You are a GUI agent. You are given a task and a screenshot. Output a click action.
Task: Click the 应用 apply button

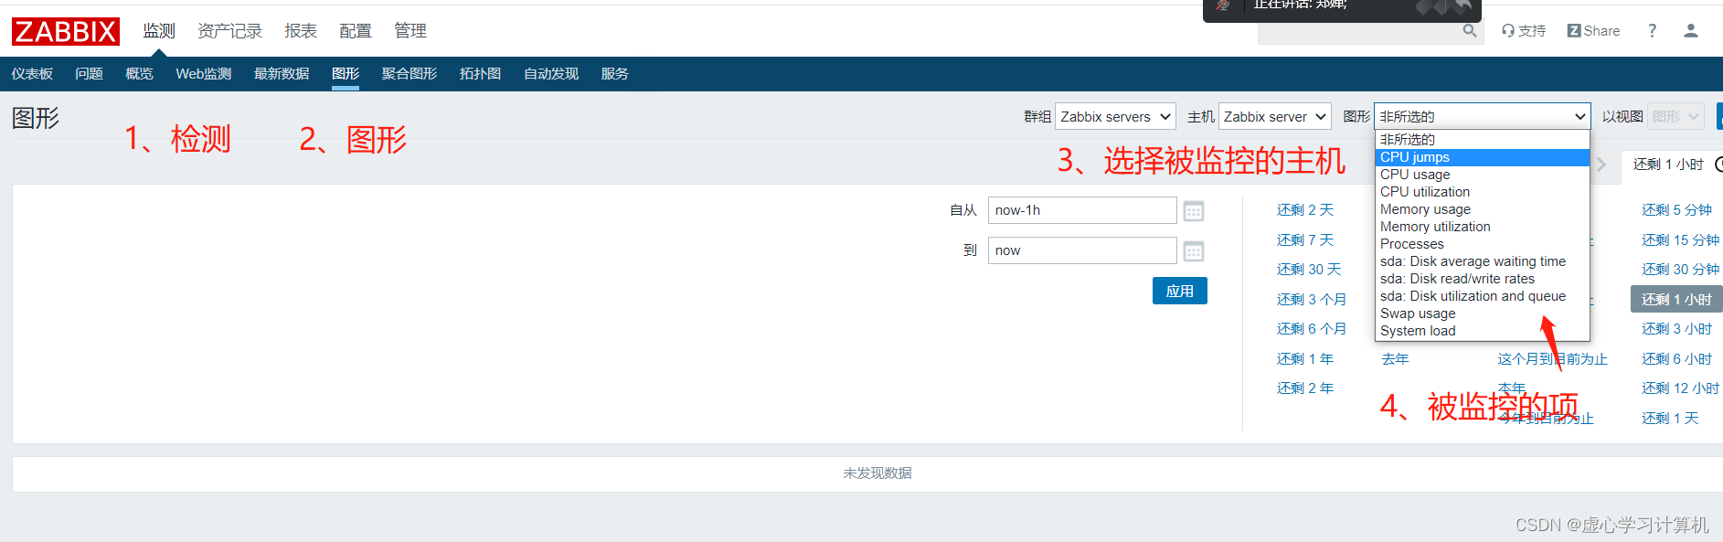(x=1179, y=291)
